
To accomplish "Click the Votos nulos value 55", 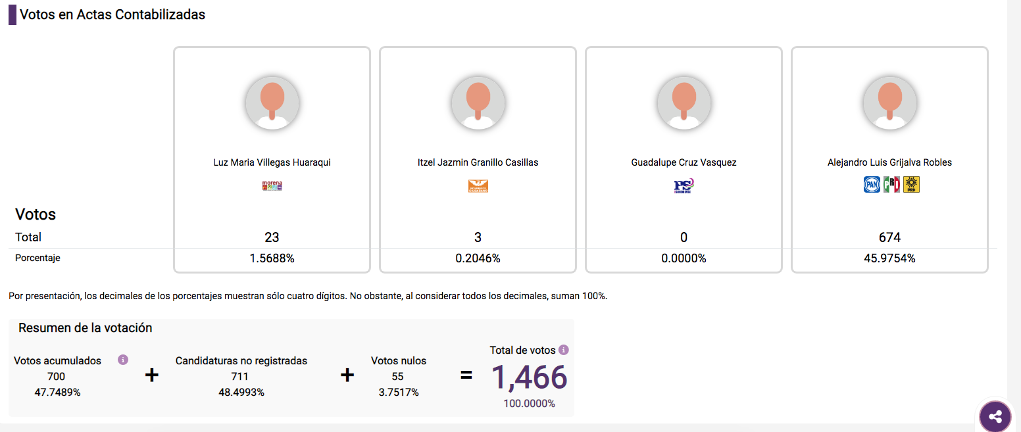I will pos(397,377).
